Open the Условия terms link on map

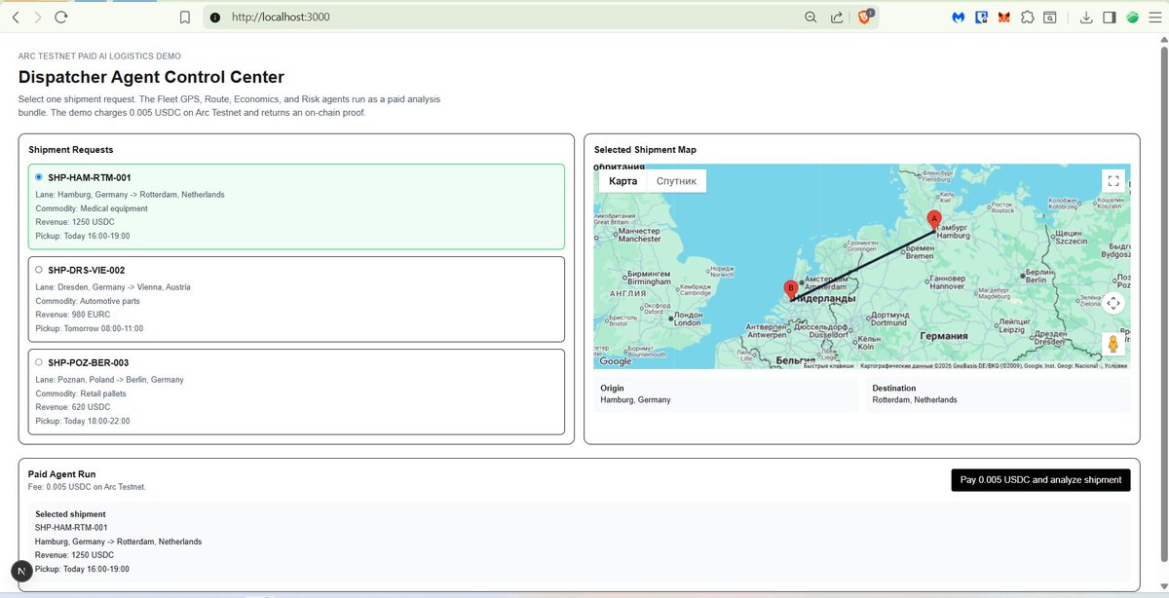tap(1116, 366)
